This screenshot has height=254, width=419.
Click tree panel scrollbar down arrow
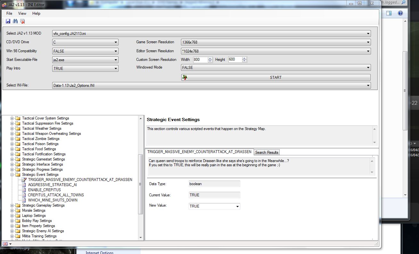pyautogui.click(x=140, y=237)
